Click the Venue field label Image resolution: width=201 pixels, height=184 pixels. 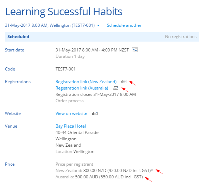click(11, 126)
